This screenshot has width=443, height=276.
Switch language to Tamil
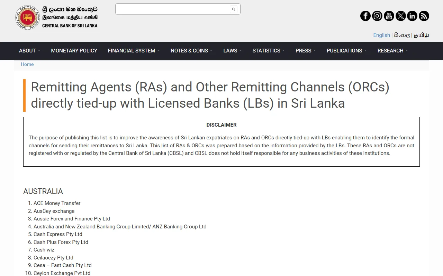coord(422,35)
